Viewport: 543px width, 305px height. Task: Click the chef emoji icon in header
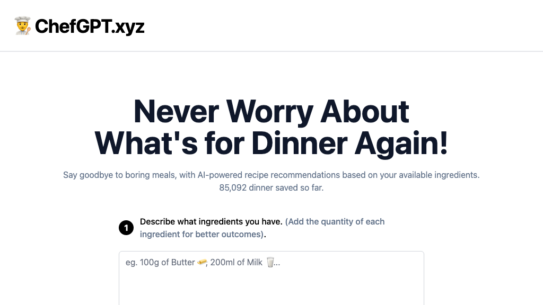(23, 26)
